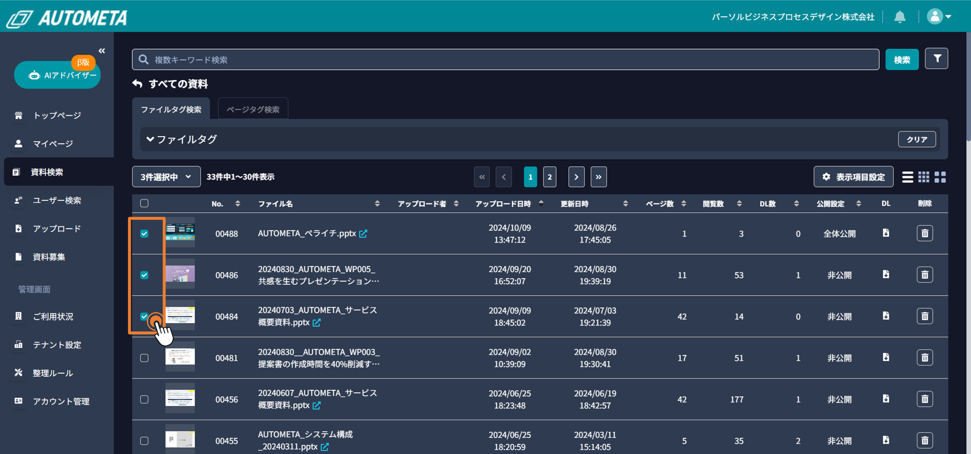Go to next page of results
This screenshot has width=971, height=454.
pos(576,177)
